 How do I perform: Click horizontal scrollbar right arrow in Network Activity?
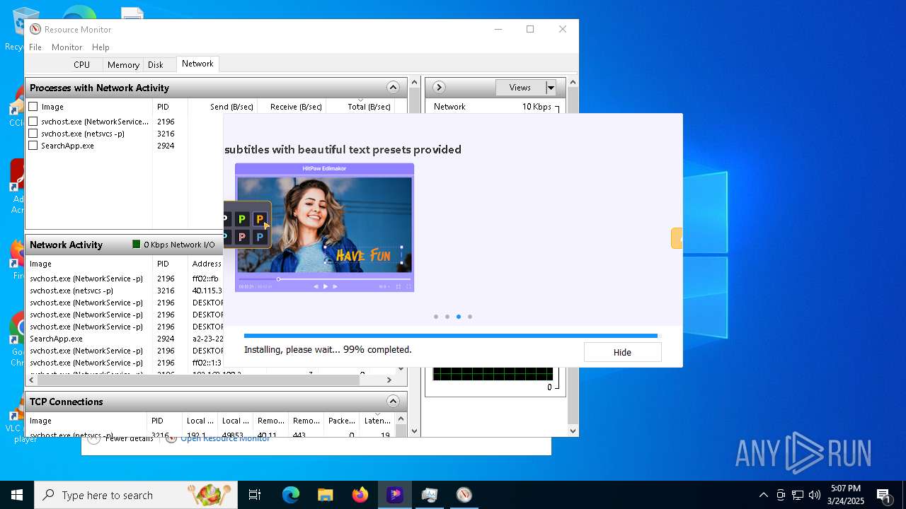click(389, 380)
